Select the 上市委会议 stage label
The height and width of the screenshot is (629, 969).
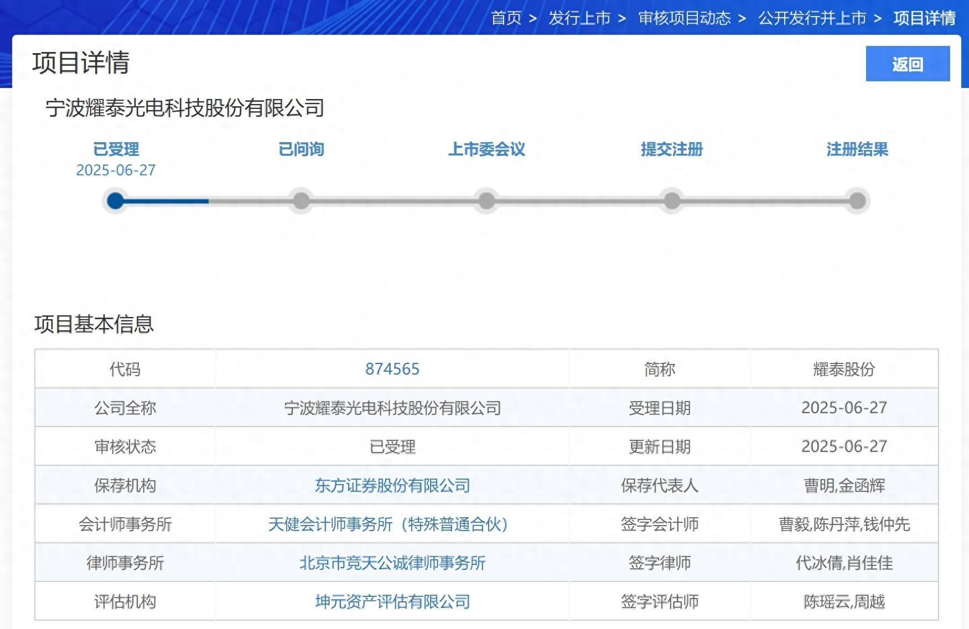pyautogui.click(x=486, y=149)
